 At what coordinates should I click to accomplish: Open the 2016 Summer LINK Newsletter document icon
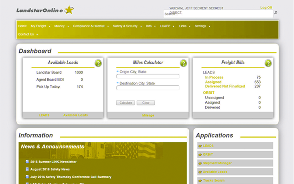pyautogui.click(x=27, y=161)
